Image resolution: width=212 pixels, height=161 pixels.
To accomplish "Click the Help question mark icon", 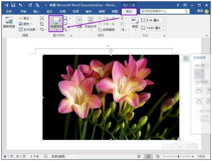I will coord(178,5).
